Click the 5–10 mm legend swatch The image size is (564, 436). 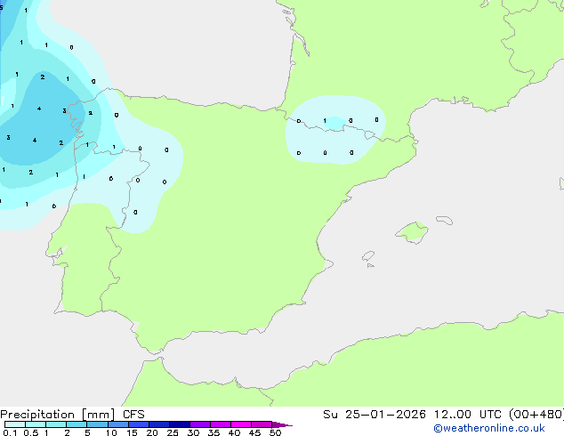click(97, 424)
